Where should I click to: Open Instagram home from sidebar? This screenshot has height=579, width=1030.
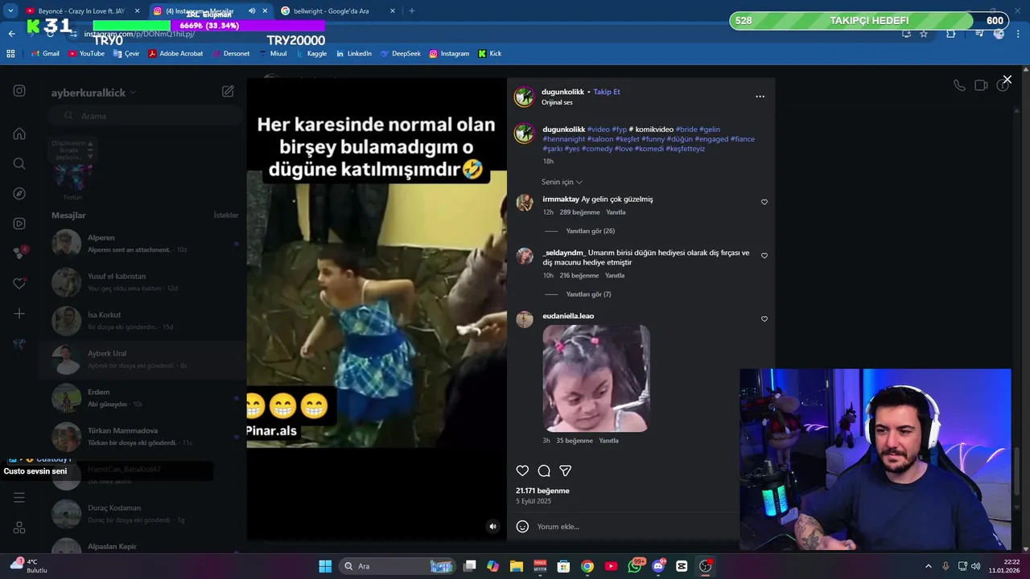19,133
